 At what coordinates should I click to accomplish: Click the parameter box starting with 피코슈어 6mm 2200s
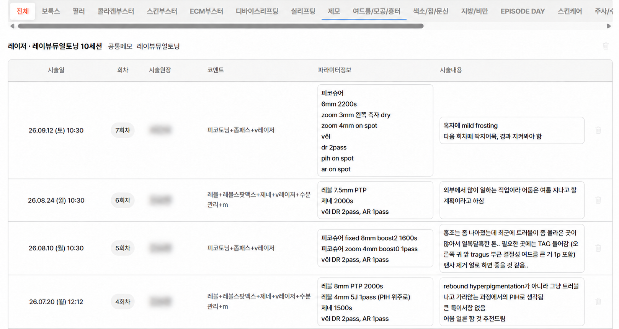click(x=375, y=131)
